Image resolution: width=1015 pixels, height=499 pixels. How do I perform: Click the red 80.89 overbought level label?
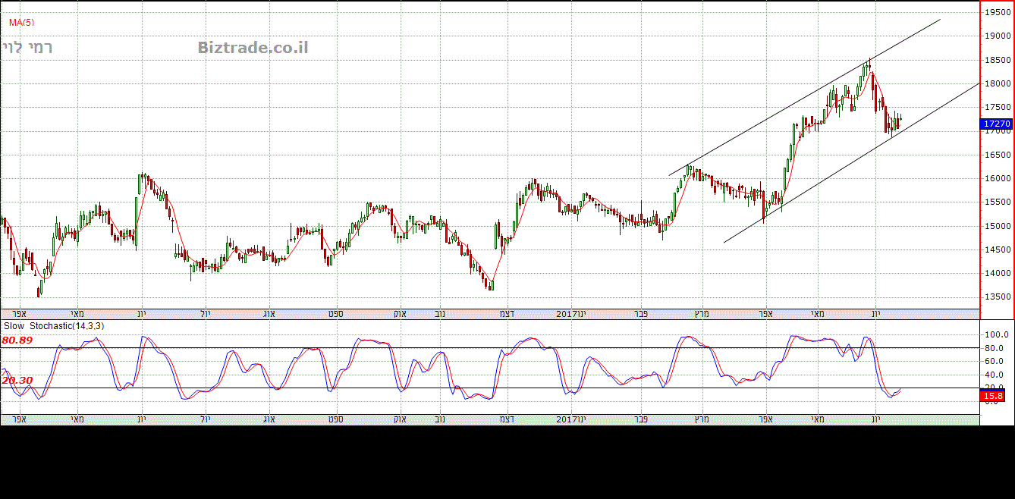pyautogui.click(x=17, y=341)
